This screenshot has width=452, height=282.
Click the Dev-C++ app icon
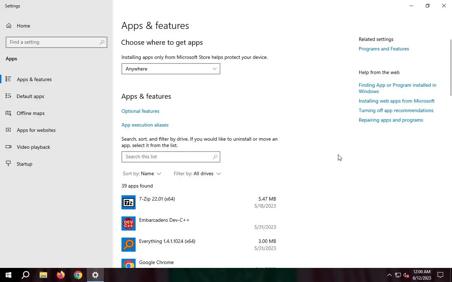(129, 223)
